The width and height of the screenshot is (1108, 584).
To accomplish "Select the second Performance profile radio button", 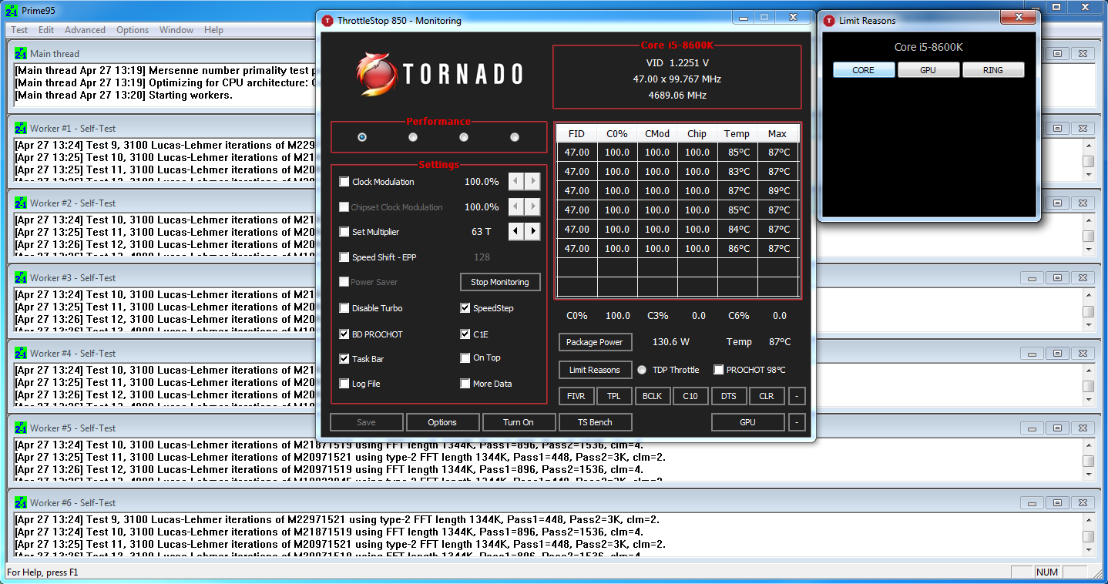I will point(413,137).
